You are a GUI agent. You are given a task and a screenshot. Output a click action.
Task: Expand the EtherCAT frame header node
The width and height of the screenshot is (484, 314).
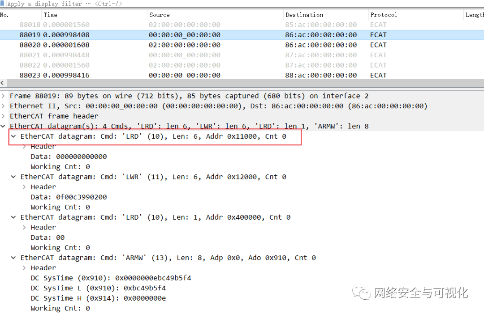click(x=3, y=116)
